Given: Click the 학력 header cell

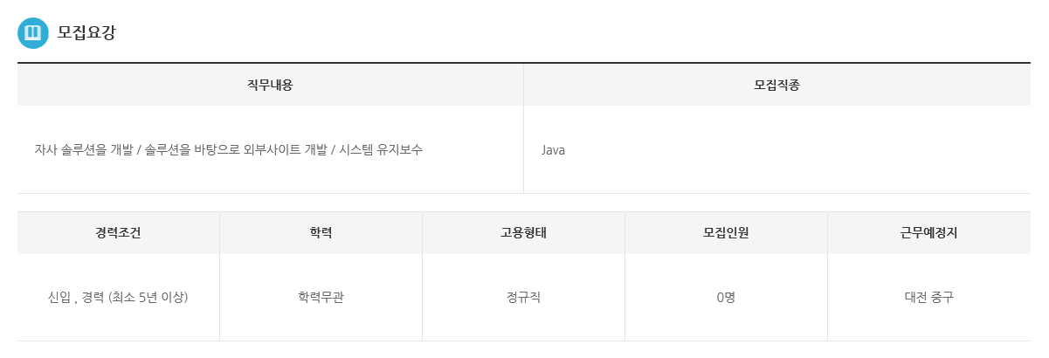Looking at the screenshot, I should (321, 233).
